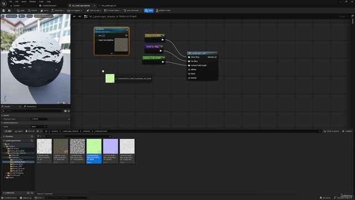Viewport: 355px width, 200px height.
Task: Click the Clean Graph button
Action: (x=94, y=11)
